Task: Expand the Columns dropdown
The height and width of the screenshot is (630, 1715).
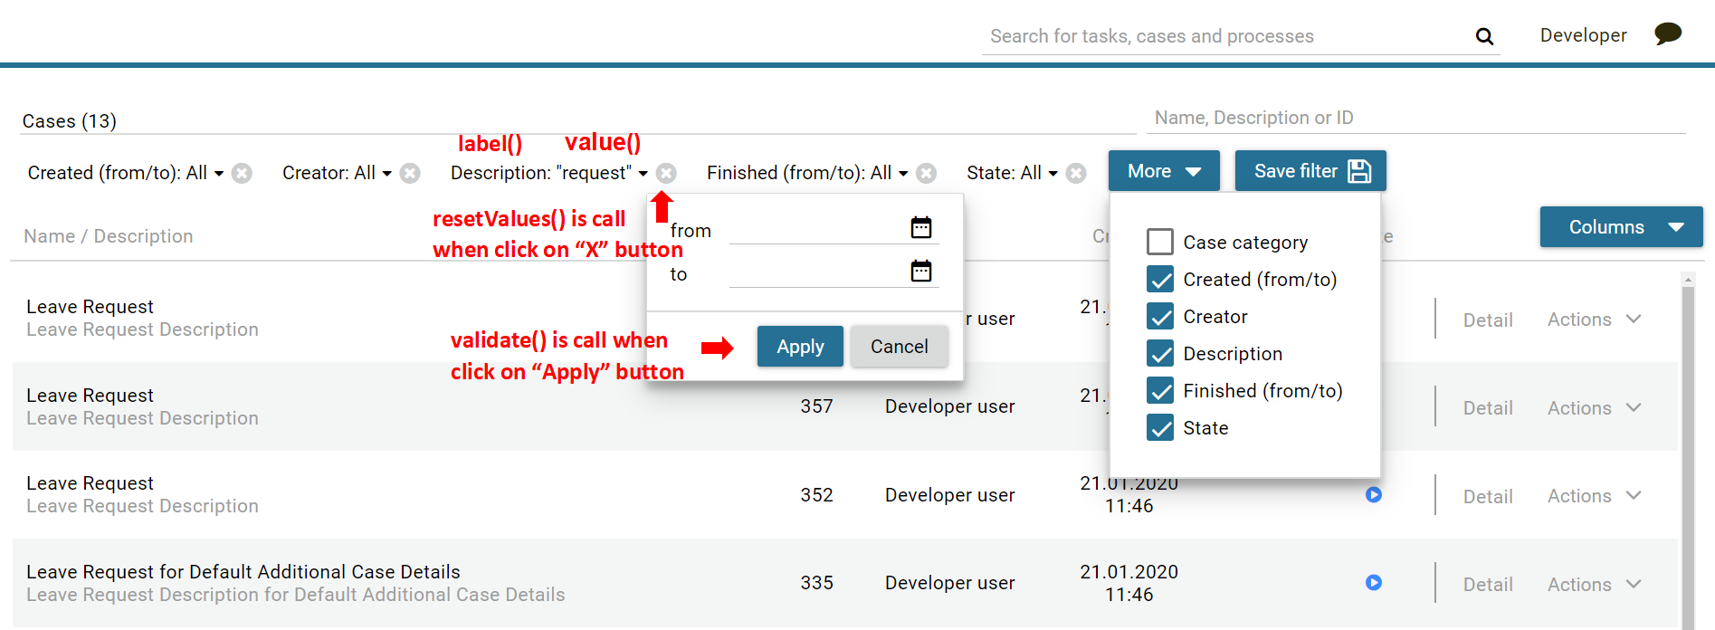Action: click(x=1621, y=227)
